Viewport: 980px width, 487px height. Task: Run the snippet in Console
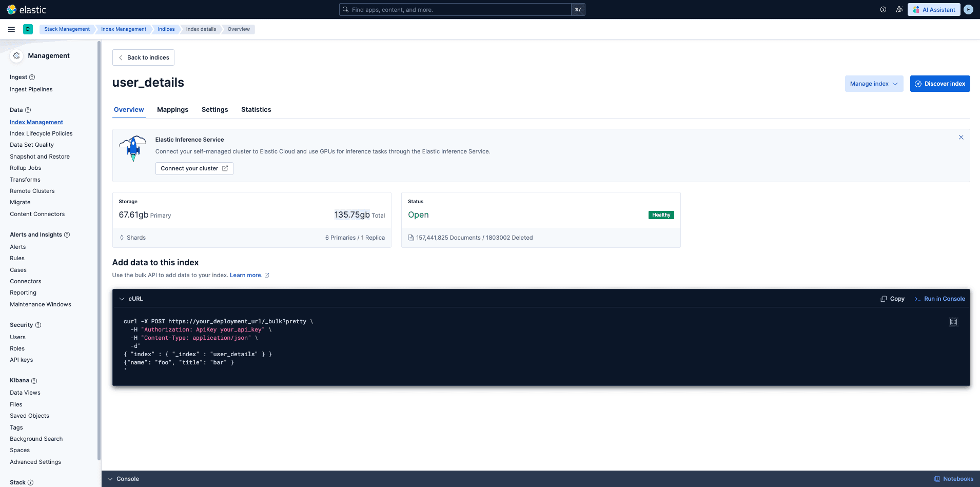point(939,299)
